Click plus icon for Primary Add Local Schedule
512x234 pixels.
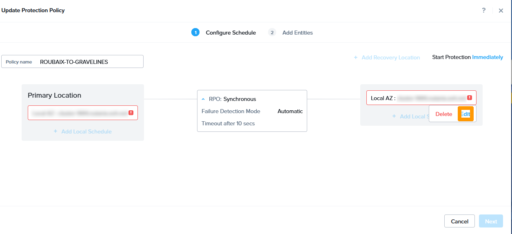pos(55,131)
